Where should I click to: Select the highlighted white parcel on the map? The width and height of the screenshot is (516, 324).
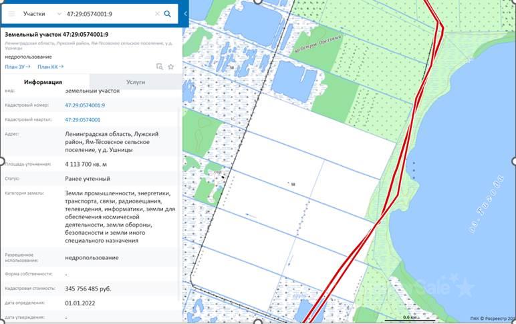tap(294, 200)
